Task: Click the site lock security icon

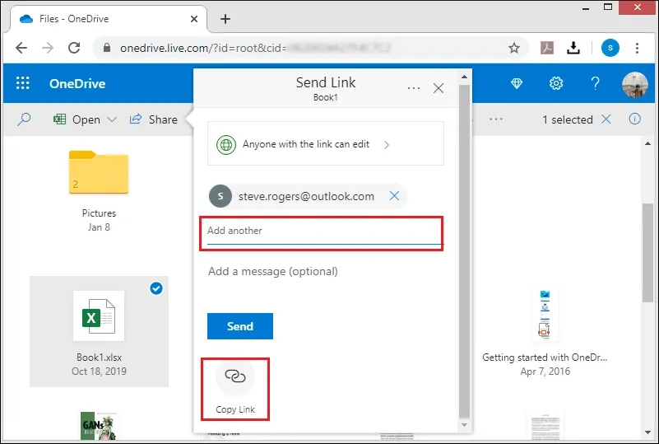Action: 107,48
